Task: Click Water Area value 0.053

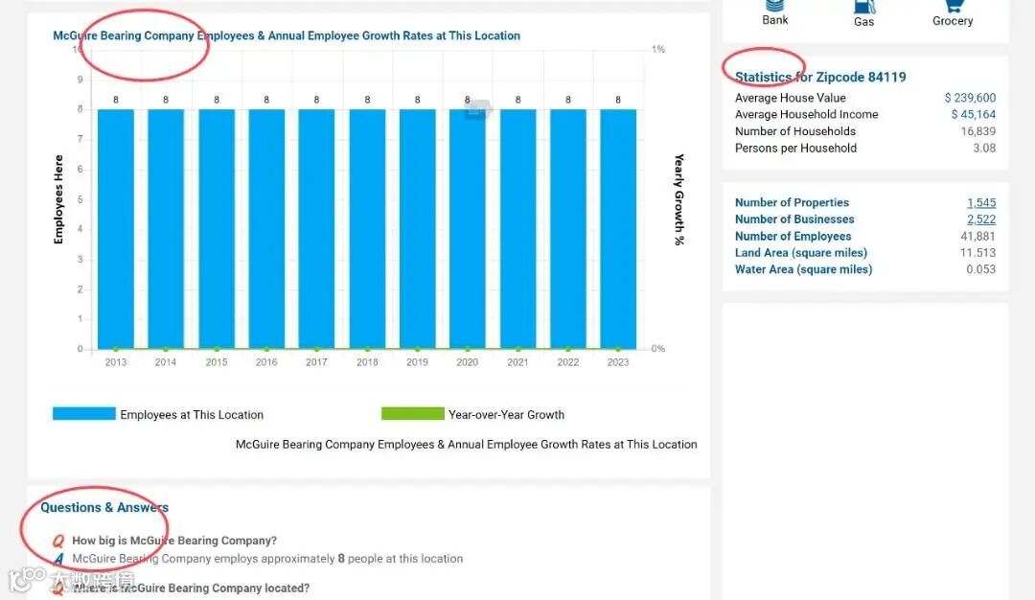Action: point(981,269)
